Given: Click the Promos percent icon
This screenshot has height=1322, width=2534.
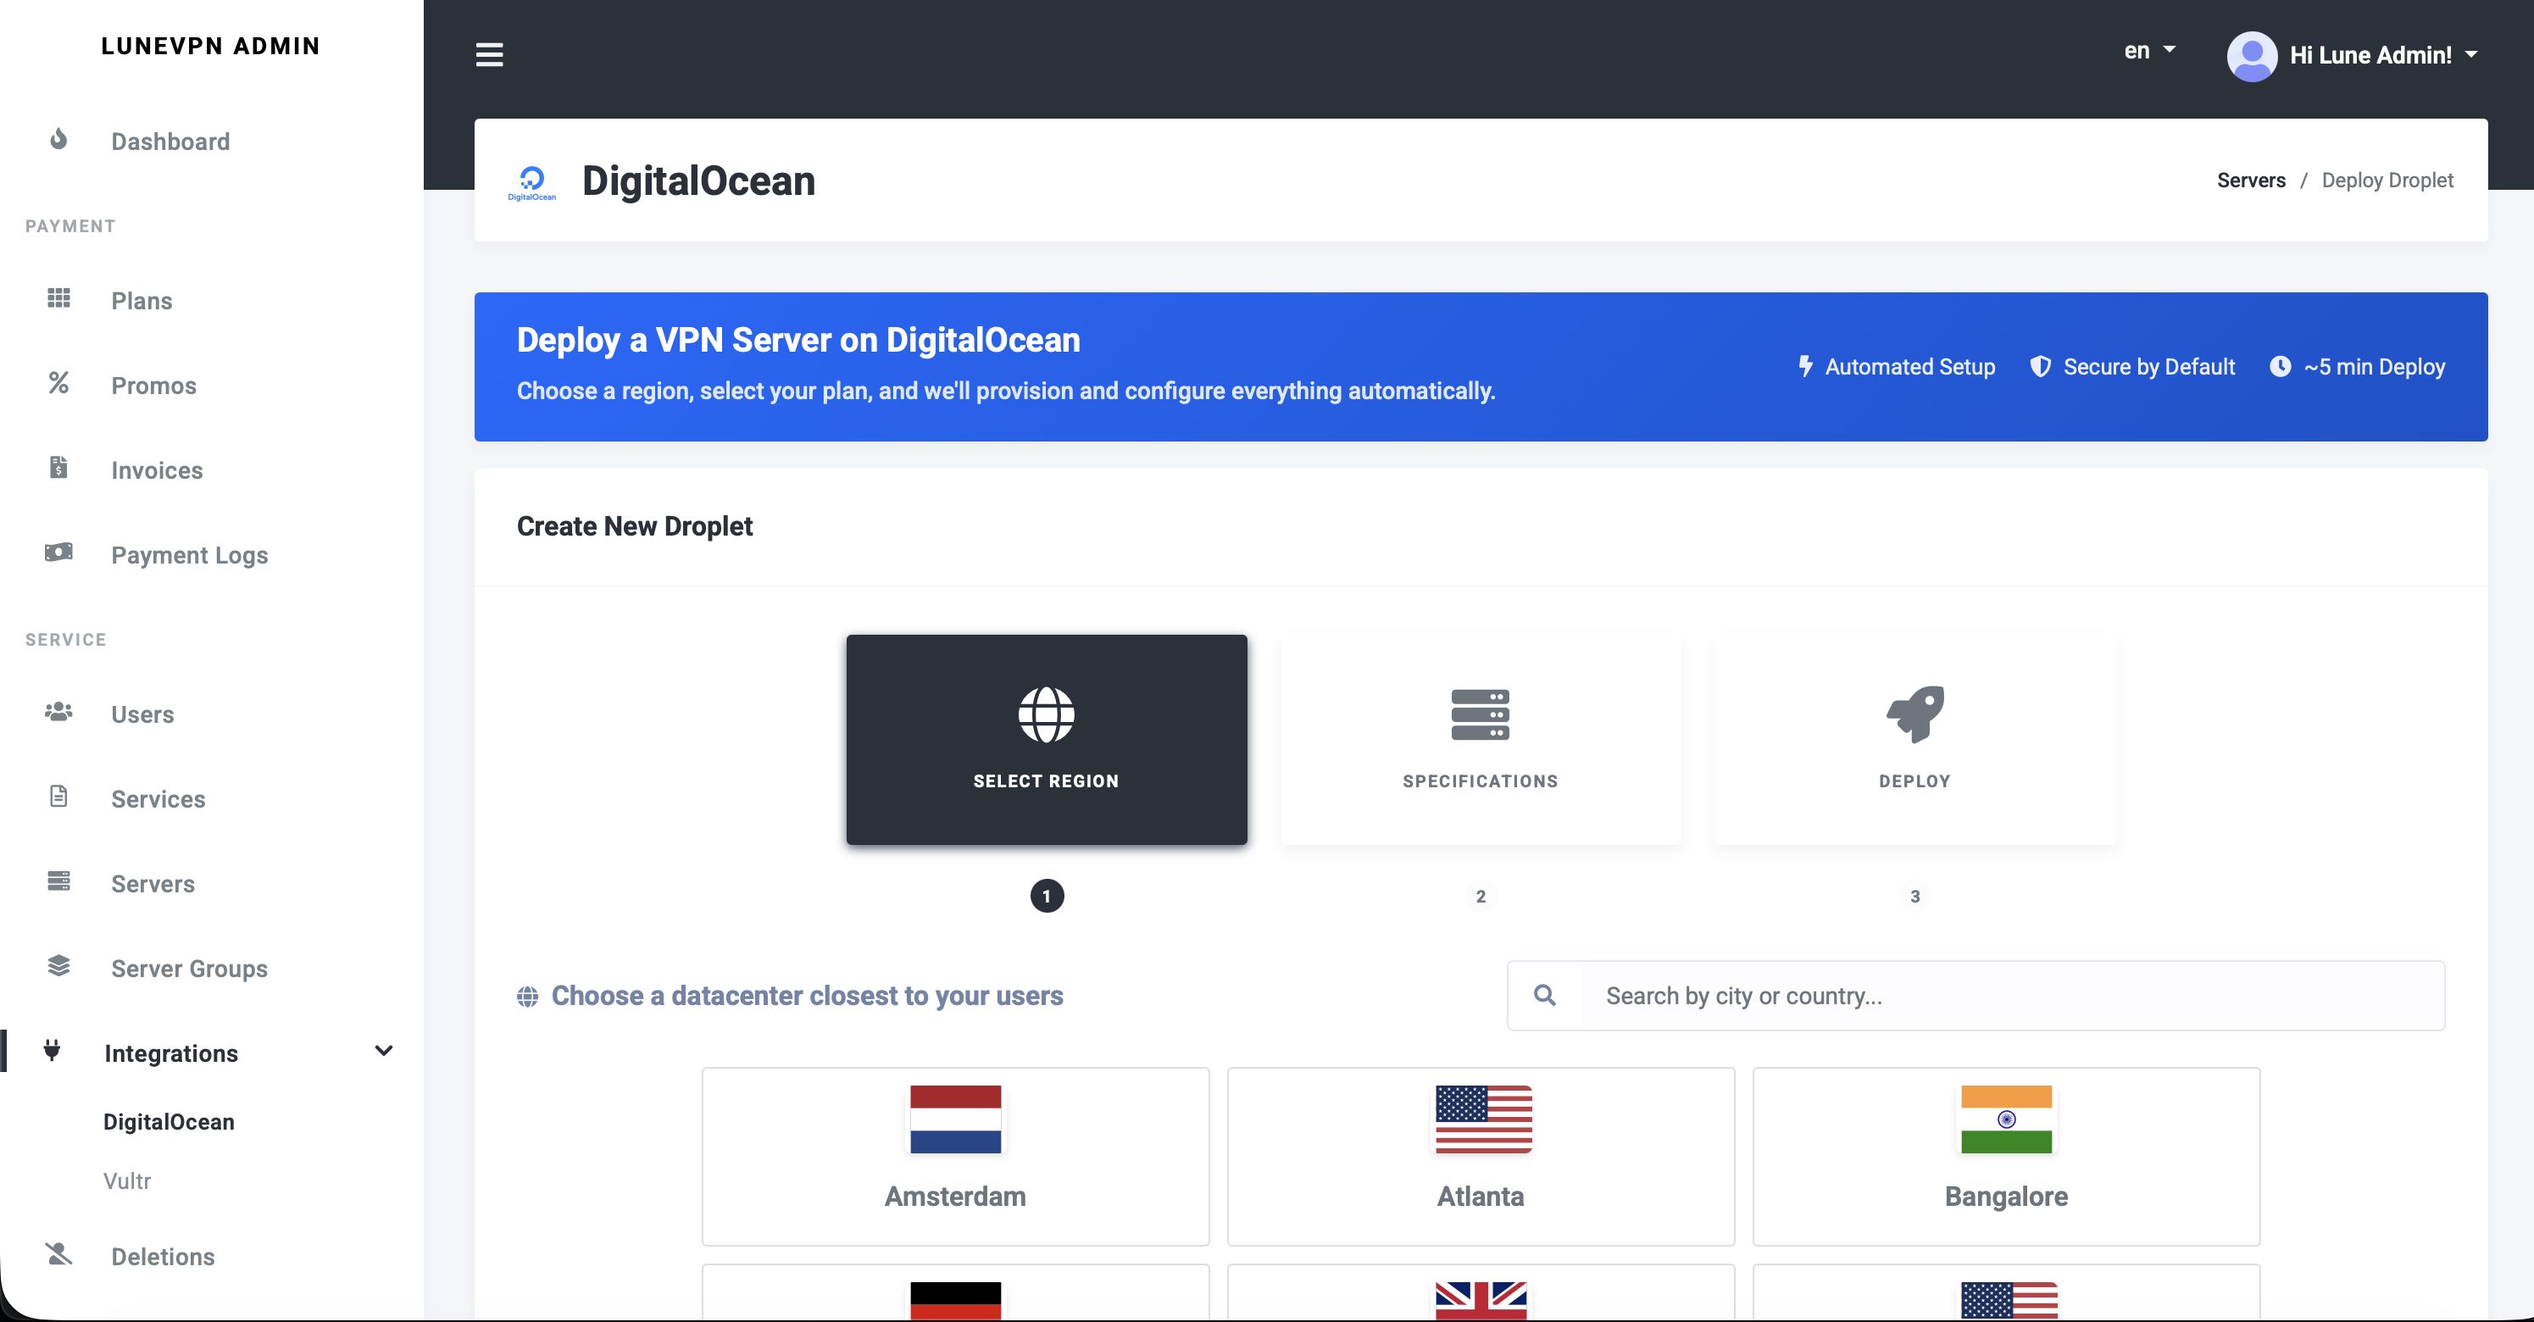Looking at the screenshot, I should pos(59,383).
